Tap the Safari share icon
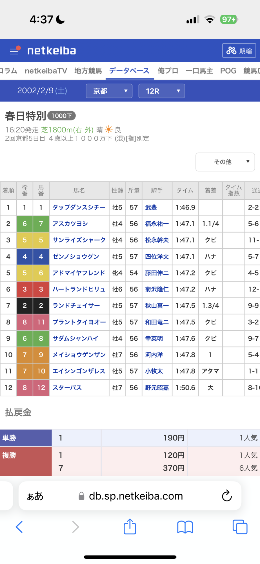The image size is (260, 564). [130, 526]
